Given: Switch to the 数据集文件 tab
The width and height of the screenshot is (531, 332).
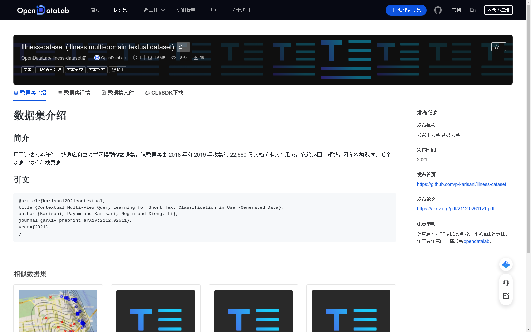Looking at the screenshot, I should point(117,93).
